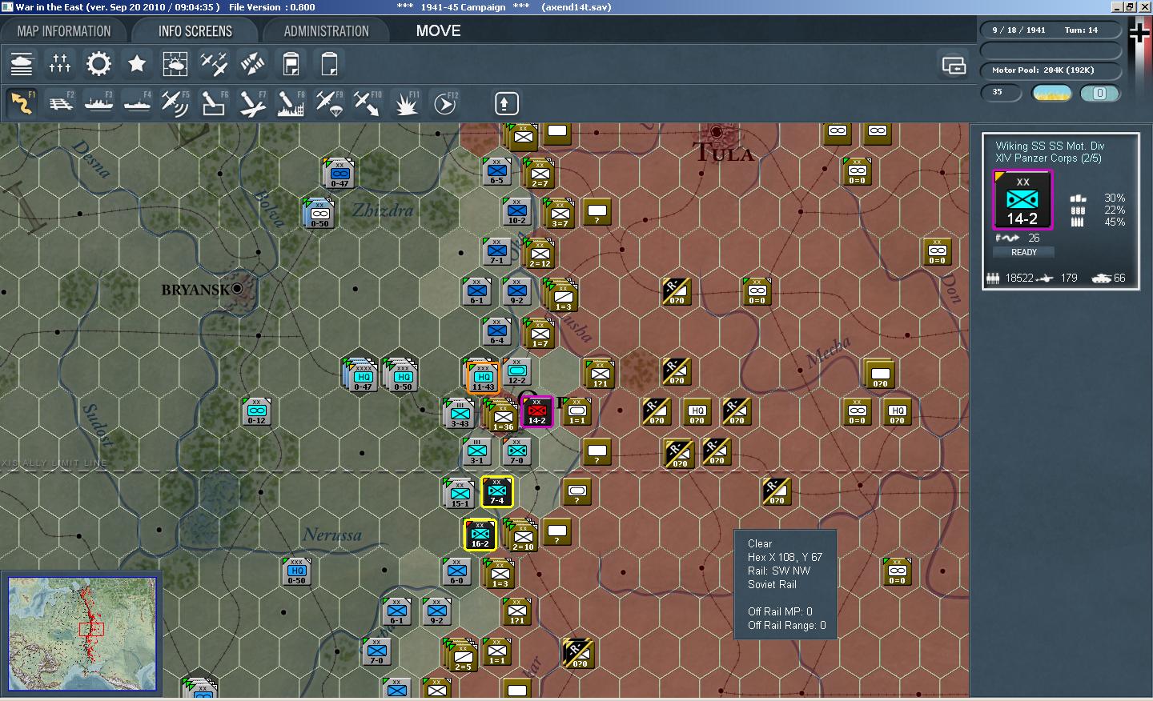Screen dimensions: 1153x701
Task: Select the 0-12 light-blue unit
Action: click(256, 411)
